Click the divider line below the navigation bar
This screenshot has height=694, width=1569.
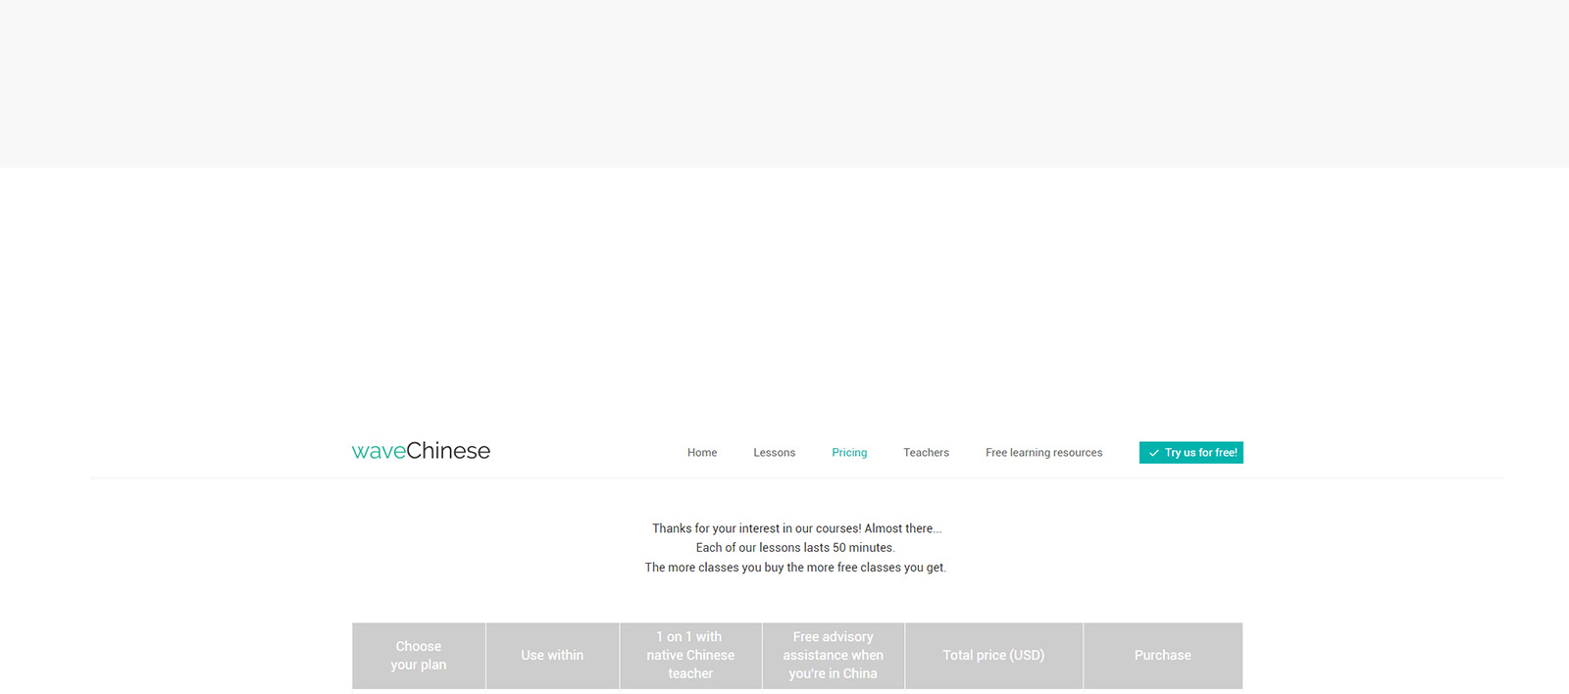(x=796, y=478)
